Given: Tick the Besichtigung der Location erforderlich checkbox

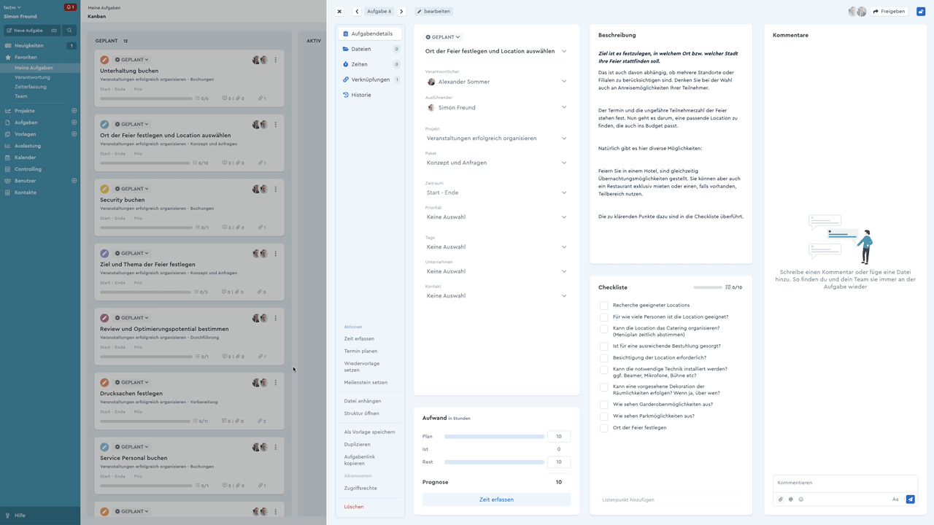Looking at the screenshot, I should click(x=603, y=358).
